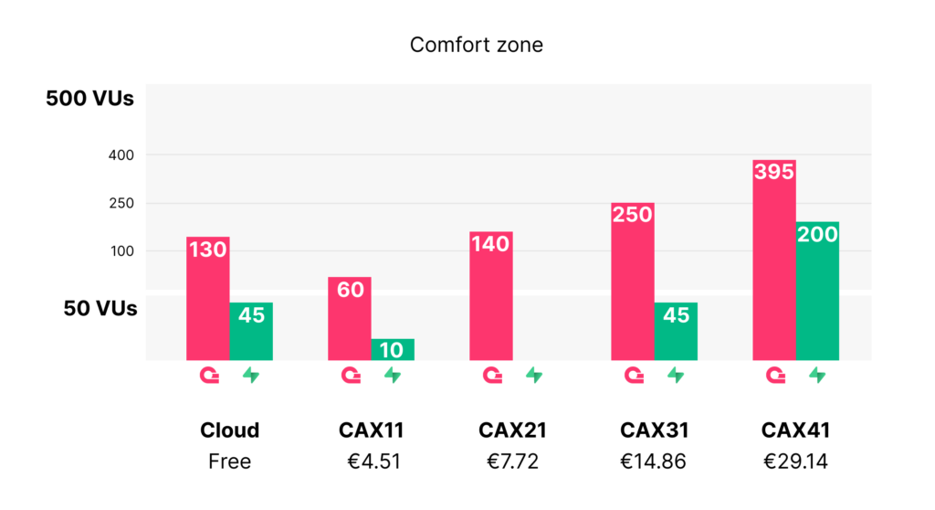Click the Cloud column label
Viewport: 935px width, 510px height.
point(230,430)
